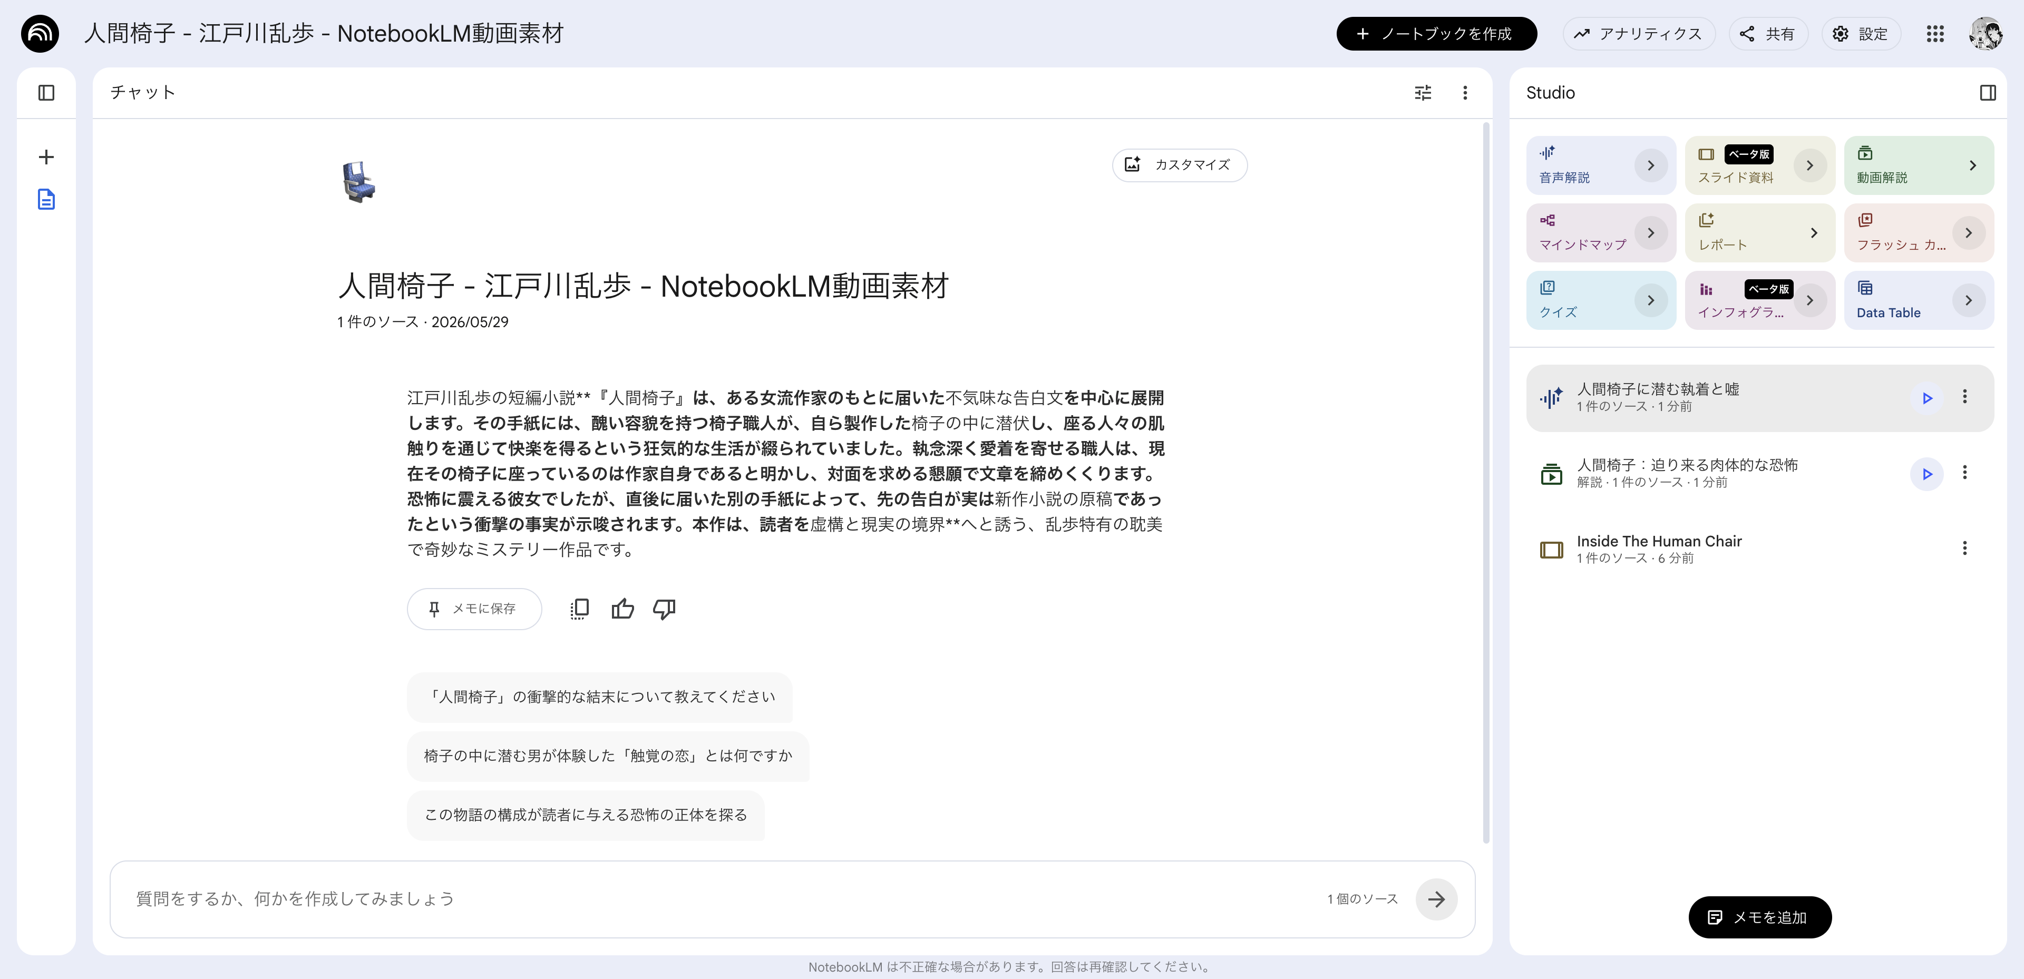Open アナリティクス

(1639, 34)
